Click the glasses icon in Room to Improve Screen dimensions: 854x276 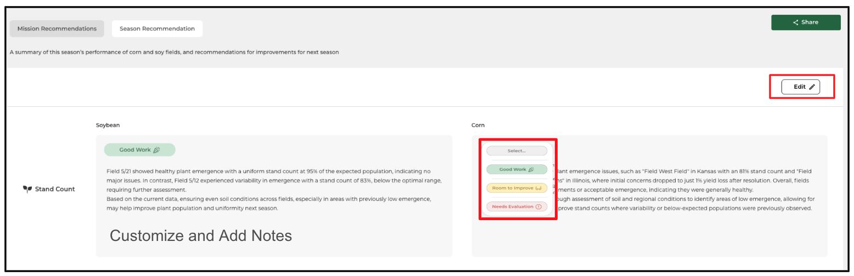click(538, 188)
